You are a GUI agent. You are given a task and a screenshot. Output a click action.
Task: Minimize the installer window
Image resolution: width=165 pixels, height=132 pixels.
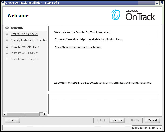tap(157, 3)
